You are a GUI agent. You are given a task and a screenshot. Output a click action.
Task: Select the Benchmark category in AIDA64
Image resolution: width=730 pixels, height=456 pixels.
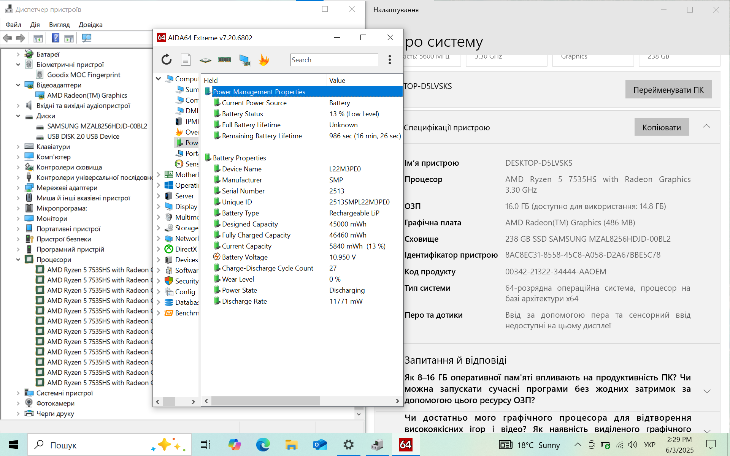tap(182, 313)
